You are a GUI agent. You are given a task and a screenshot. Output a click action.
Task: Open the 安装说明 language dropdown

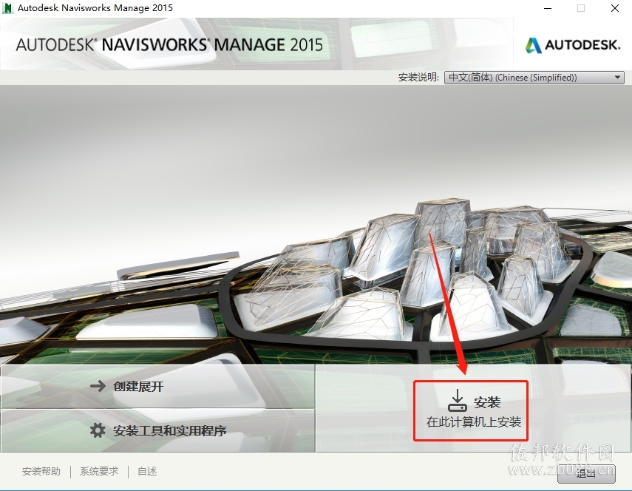[534, 78]
